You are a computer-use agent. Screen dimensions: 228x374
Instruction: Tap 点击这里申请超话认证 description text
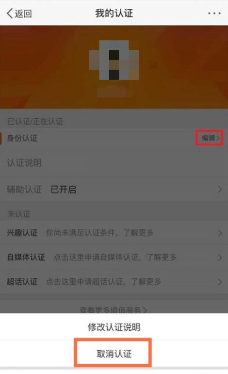84,282
